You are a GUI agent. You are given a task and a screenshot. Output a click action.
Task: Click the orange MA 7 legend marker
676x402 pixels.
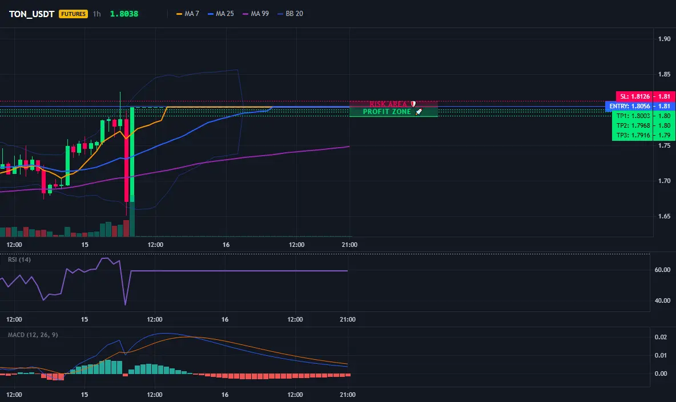pos(179,14)
